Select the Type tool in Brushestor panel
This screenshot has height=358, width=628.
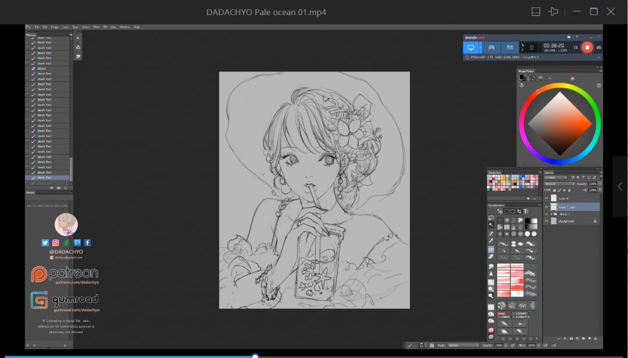tap(526, 212)
